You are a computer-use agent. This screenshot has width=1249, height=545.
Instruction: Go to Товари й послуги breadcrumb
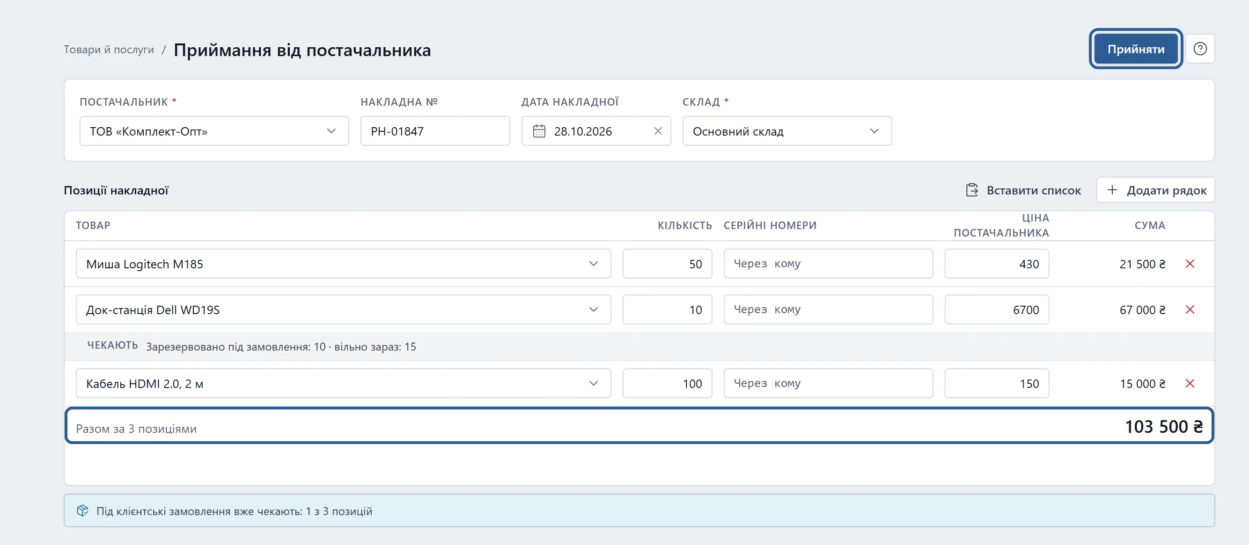click(x=109, y=50)
